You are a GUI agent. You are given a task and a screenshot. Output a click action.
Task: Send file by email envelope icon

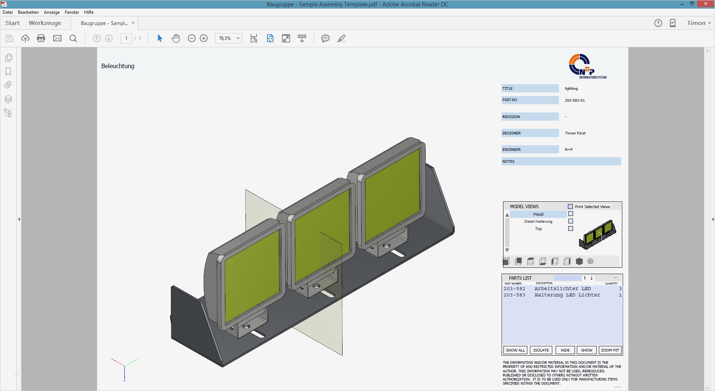coord(57,38)
